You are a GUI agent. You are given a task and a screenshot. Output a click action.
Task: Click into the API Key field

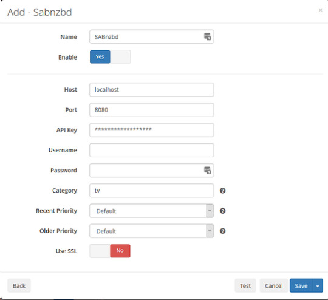[x=151, y=130]
